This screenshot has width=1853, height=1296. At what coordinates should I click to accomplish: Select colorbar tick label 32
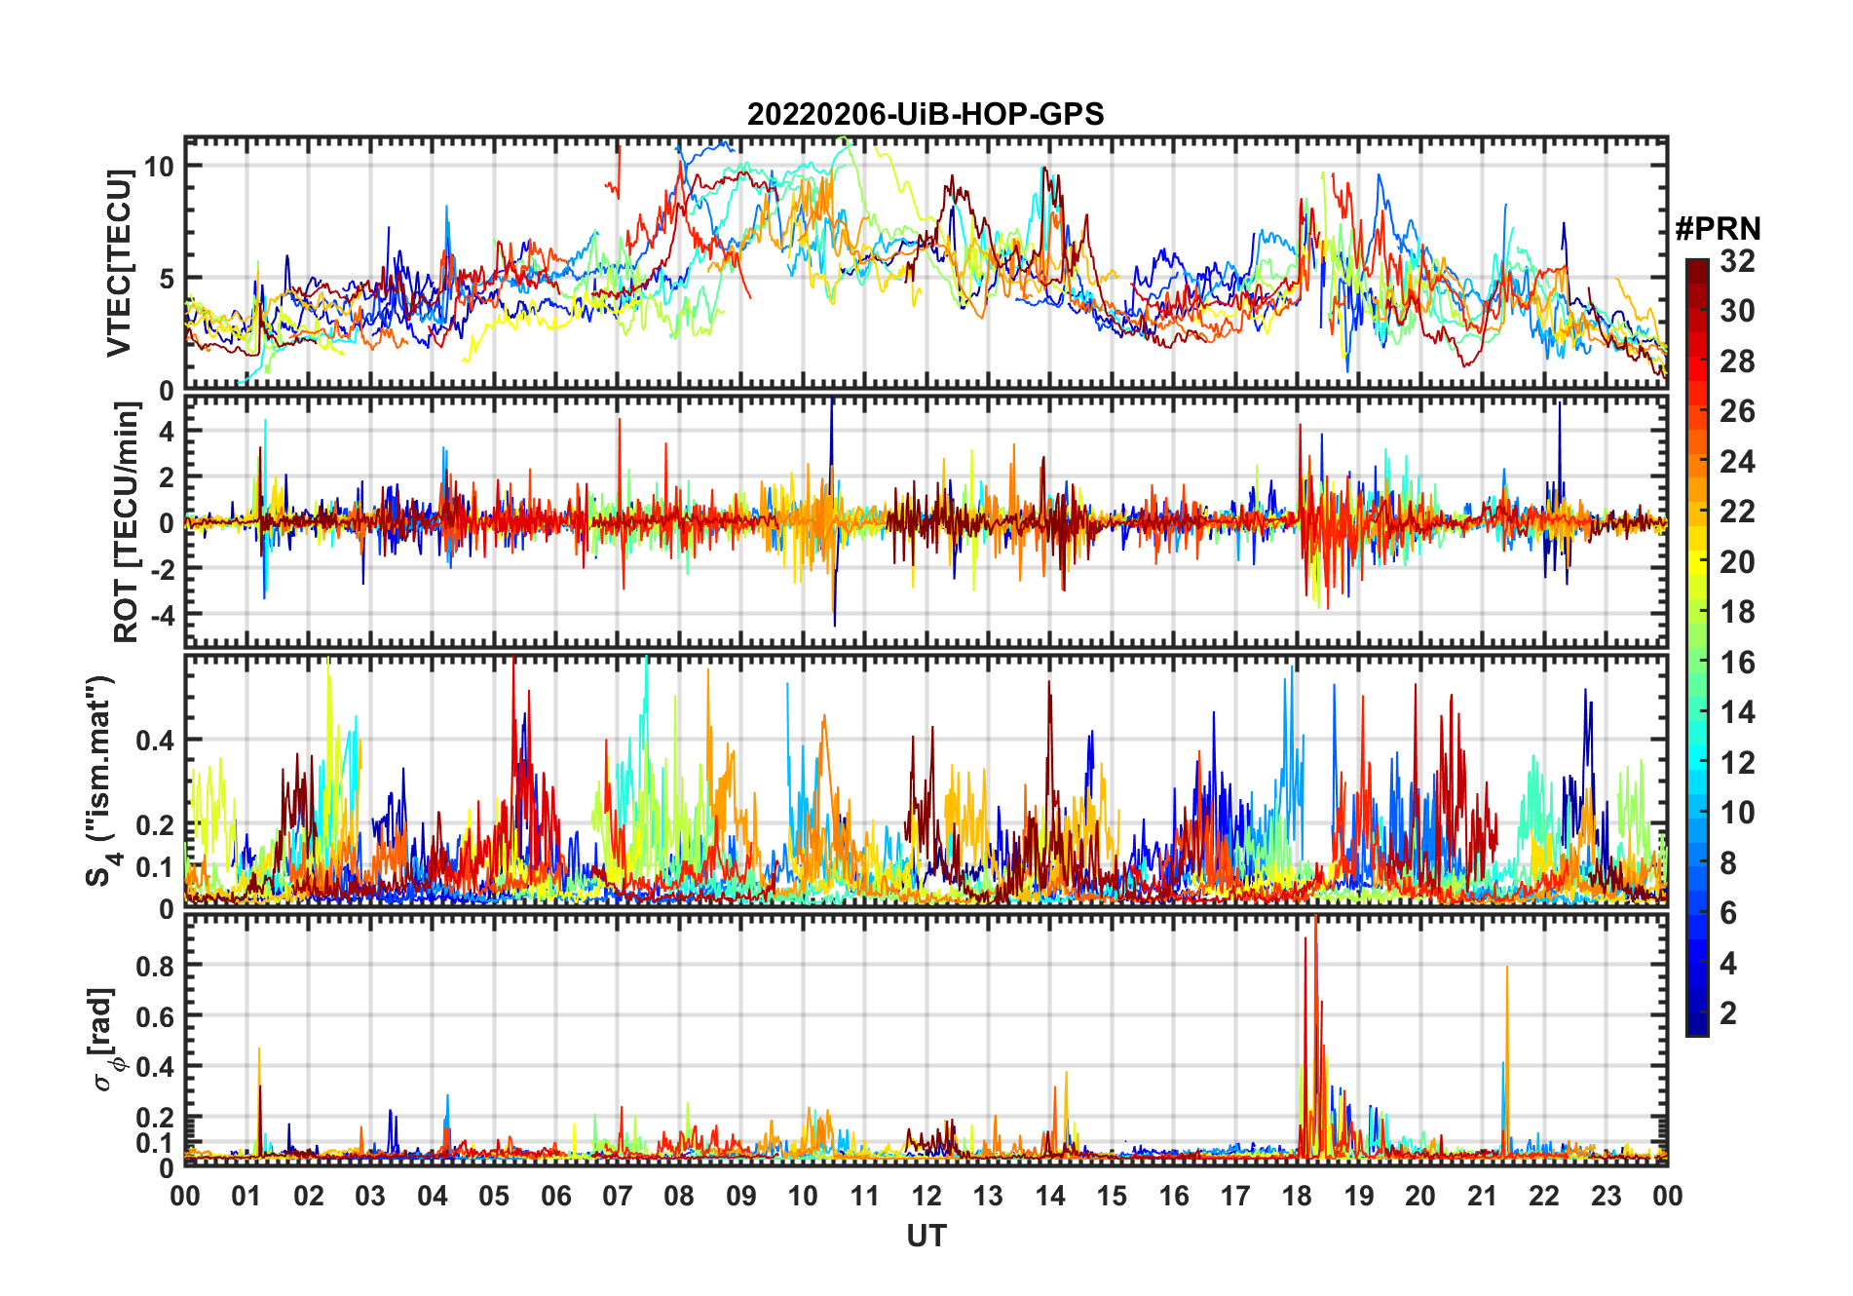[1737, 261]
